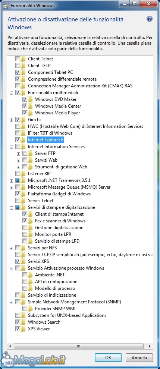This screenshot has height=369, width=160.
Task: Click the folder icon beside Servizi Web
Action: tap(30, 160)
